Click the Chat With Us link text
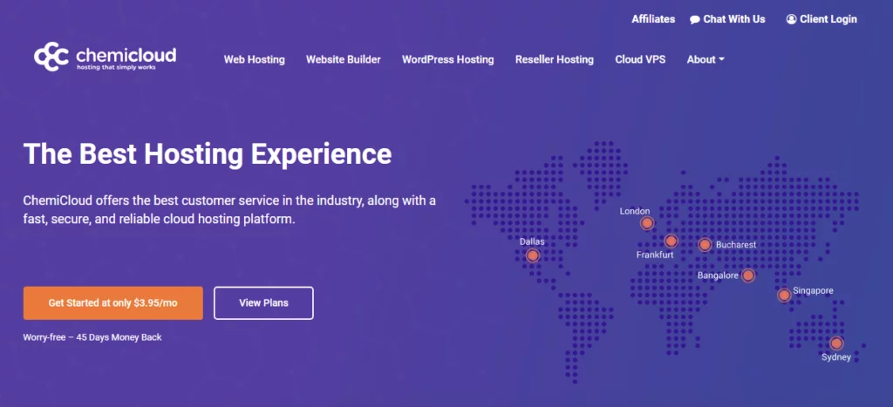 click(733, 19)
